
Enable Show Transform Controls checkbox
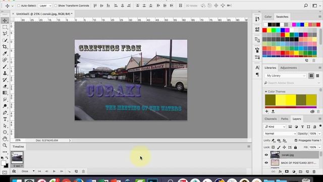(56, 6)
